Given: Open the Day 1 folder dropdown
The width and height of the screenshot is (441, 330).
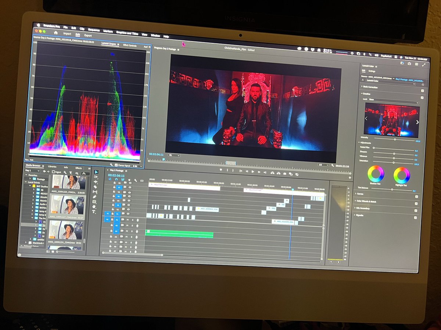Looking at the screenshot, I should click(x=32, y=170).
